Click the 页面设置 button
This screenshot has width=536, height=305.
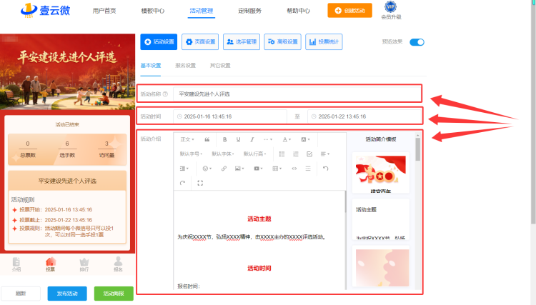point(200,41)
